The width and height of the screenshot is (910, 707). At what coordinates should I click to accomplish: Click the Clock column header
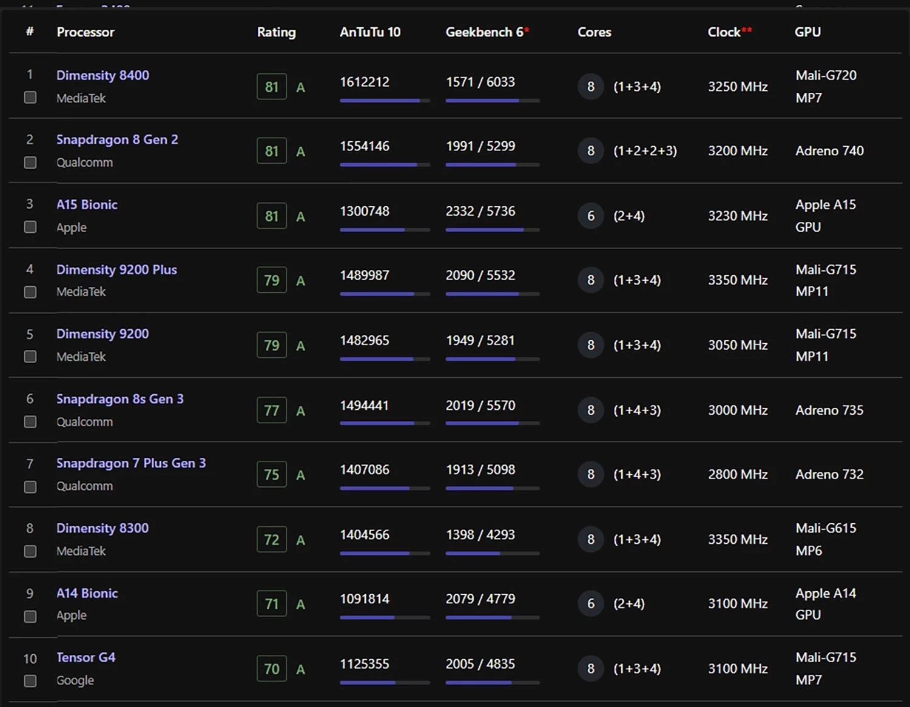(x=730, y=32)
